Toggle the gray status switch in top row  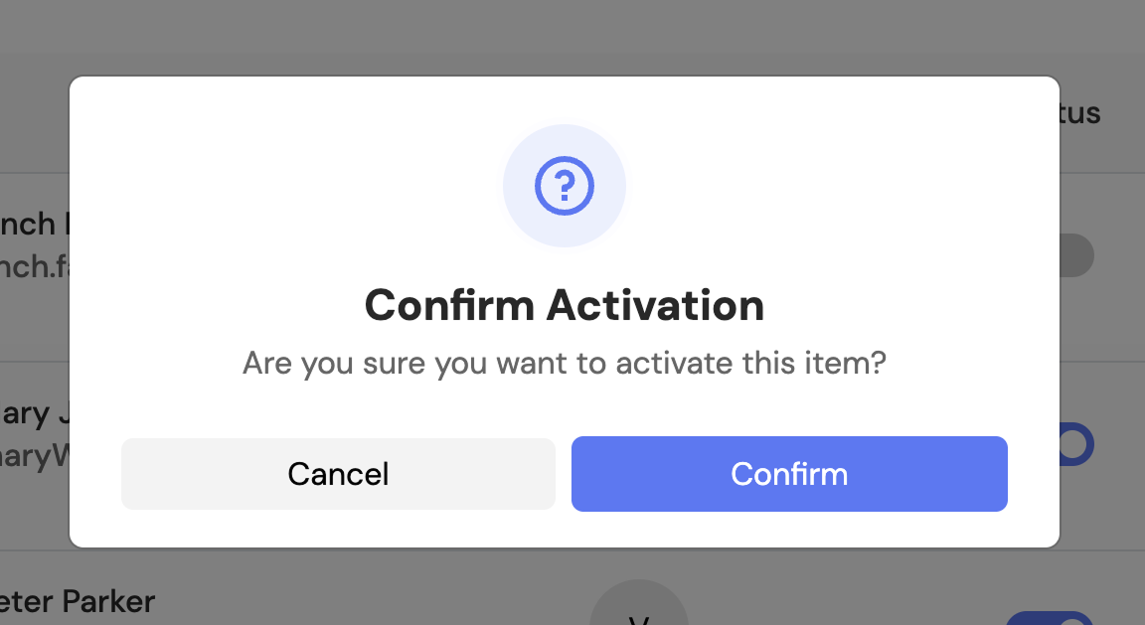[x=1077, y=255]
